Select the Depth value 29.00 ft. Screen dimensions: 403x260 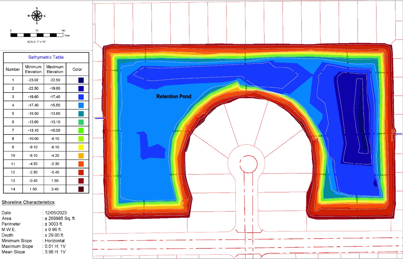click(54, 235)
